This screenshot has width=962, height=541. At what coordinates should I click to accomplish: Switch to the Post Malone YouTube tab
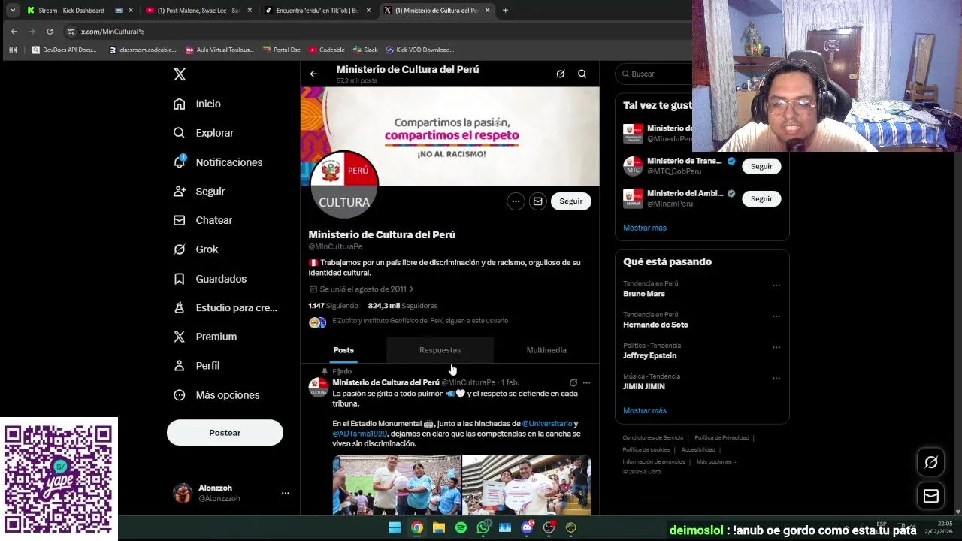[x=200, y=11]
